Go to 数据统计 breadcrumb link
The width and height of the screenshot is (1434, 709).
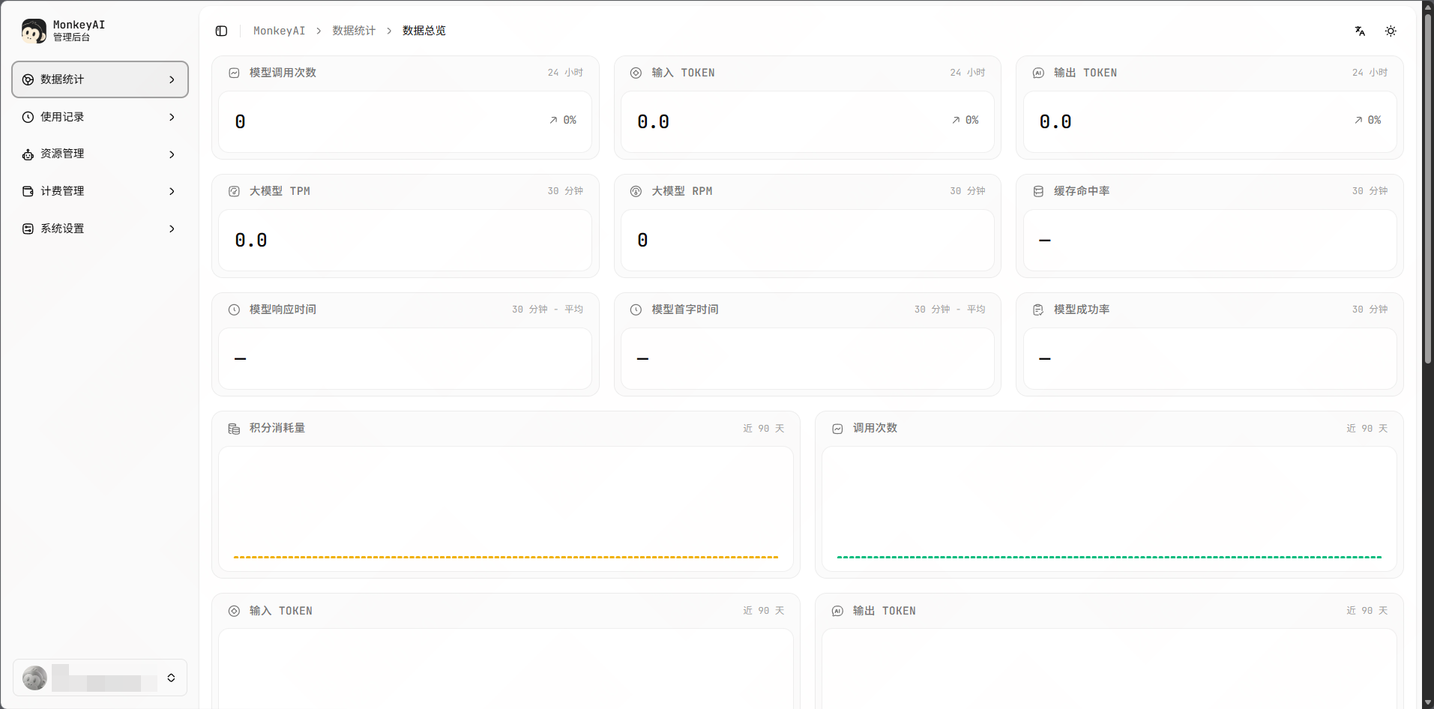click(x=354, y=31)
